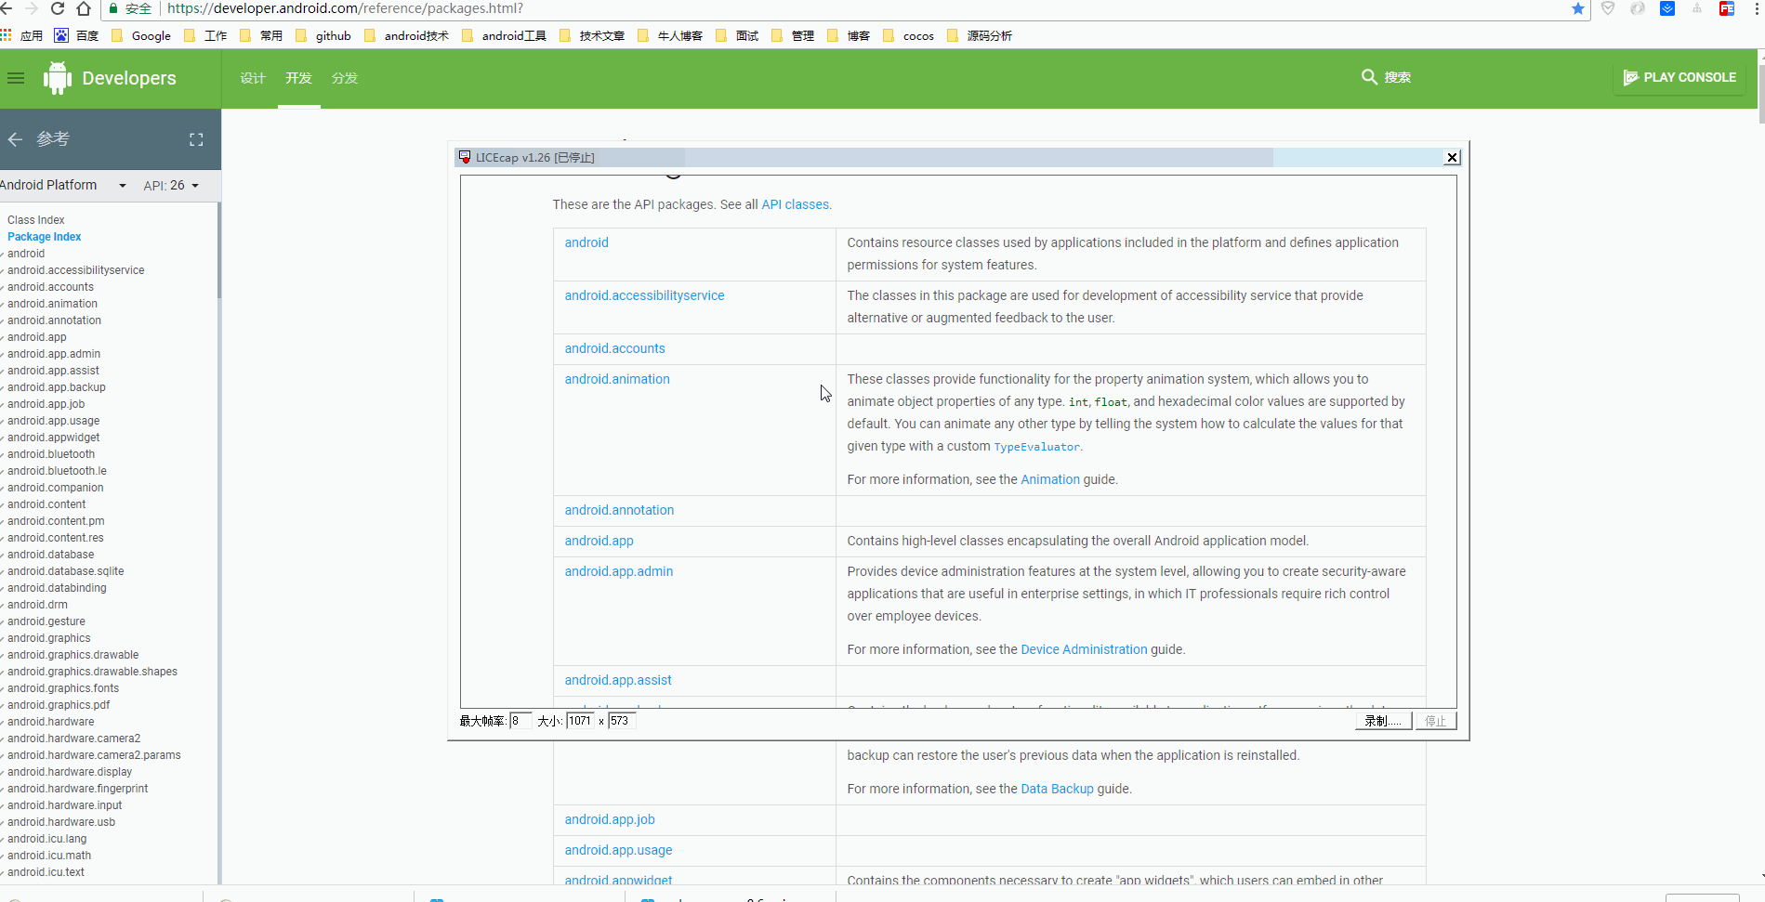
Task: Open the API: 26 level dropdown
Action: pyautogui.click(x=171, y=186)
